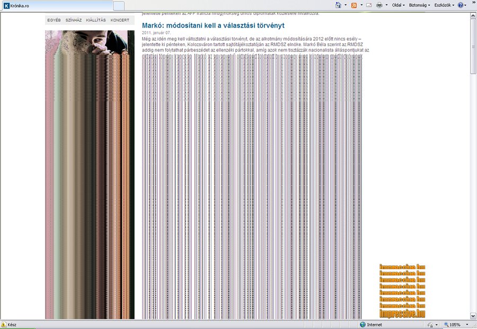Viewport: 477px width, 329px height.
Task: Open a new blank tab button
Action: tap(119, 6)
